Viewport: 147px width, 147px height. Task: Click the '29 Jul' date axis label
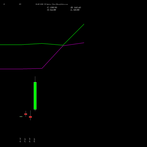click(34, 140)
